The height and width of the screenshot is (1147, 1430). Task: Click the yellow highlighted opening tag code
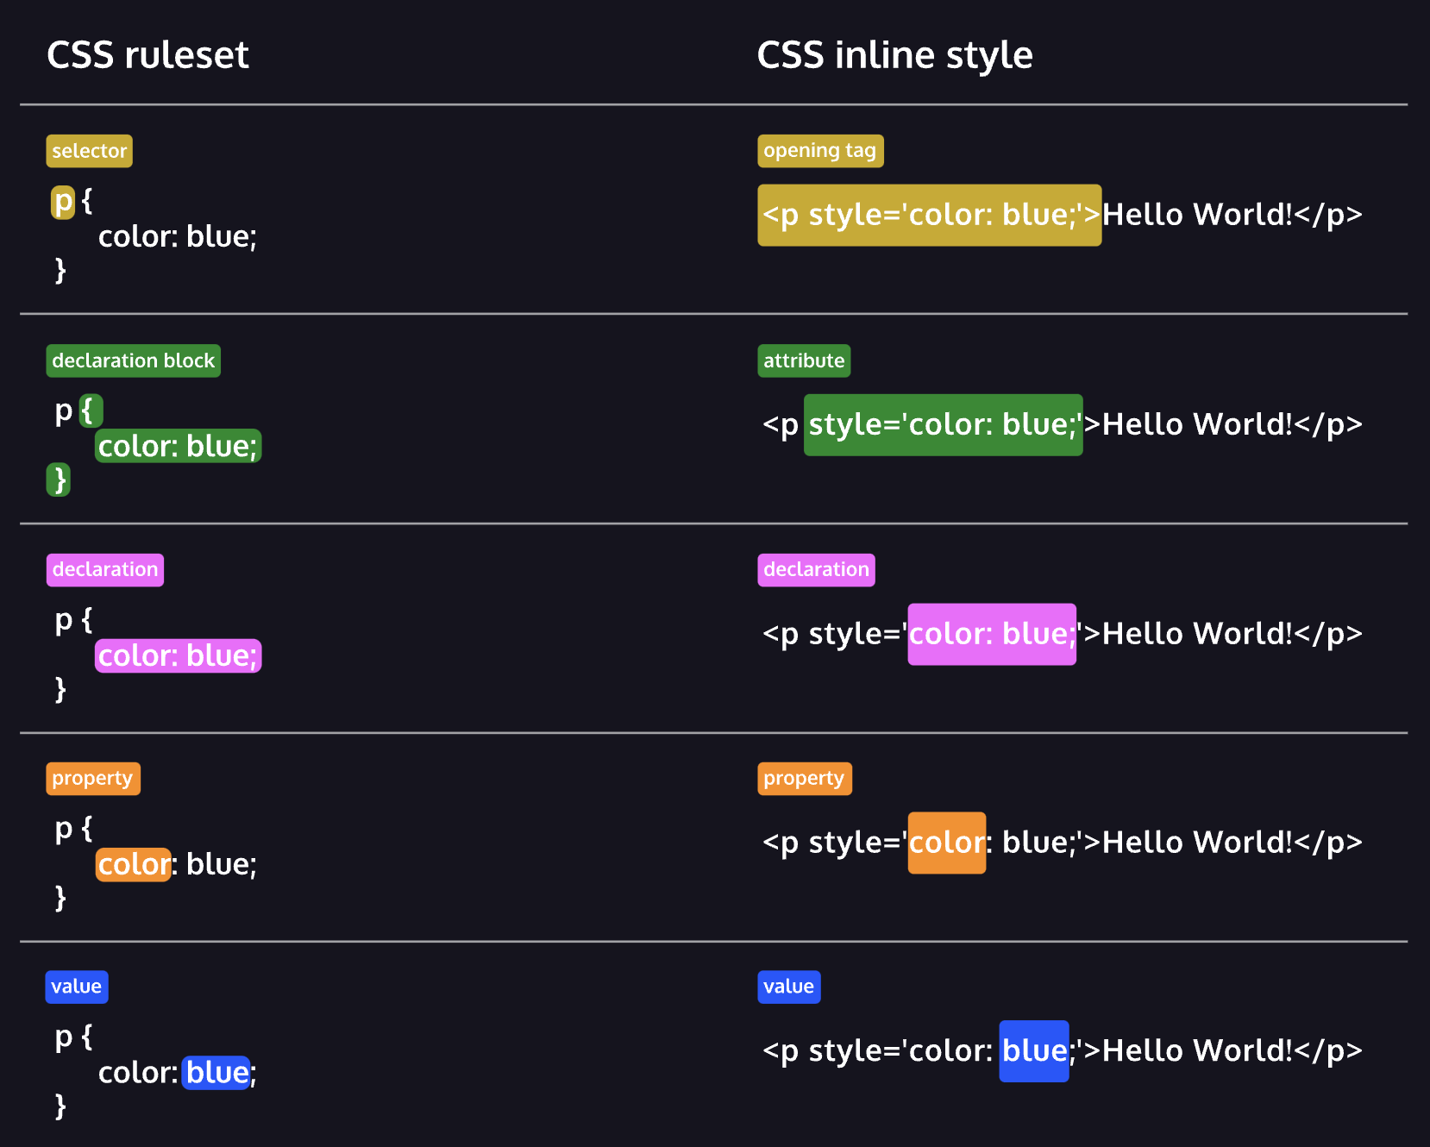[929, 215]
